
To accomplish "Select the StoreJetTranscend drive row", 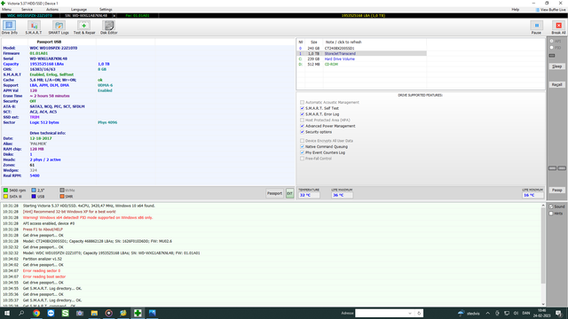I will [x=361, y=53].
